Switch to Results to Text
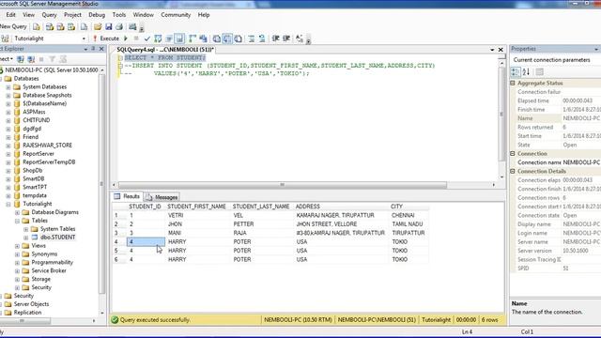Image resolution: width=601 pixels, height=338 pixels. point(217,38)
